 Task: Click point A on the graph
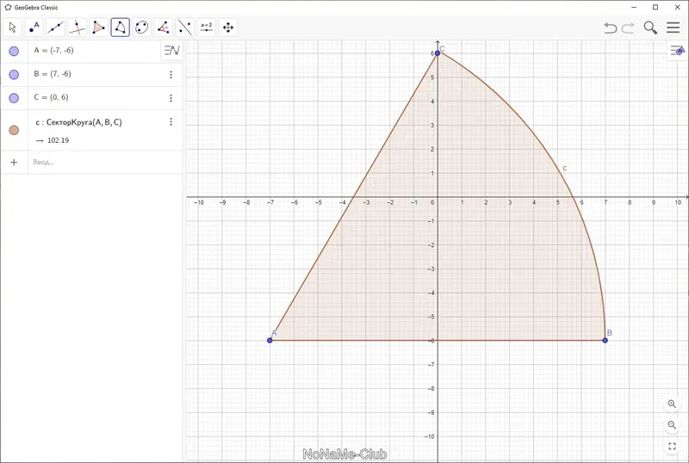(270, 341)
